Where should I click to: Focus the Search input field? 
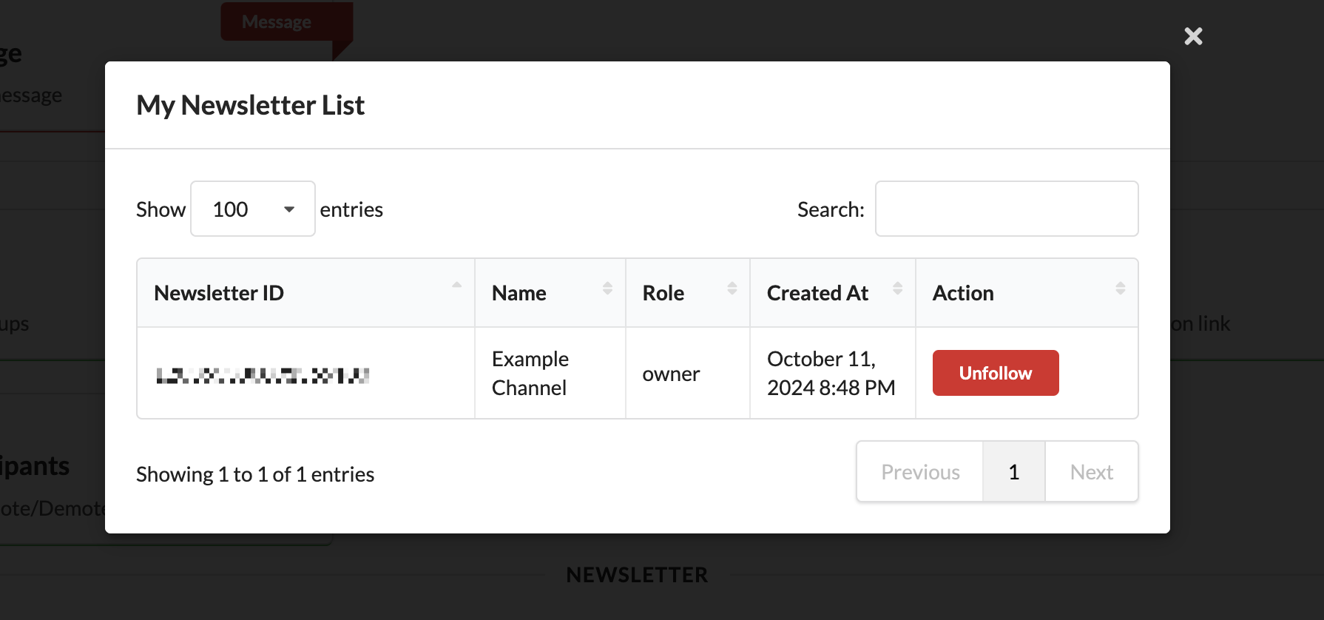(1006, 209)
